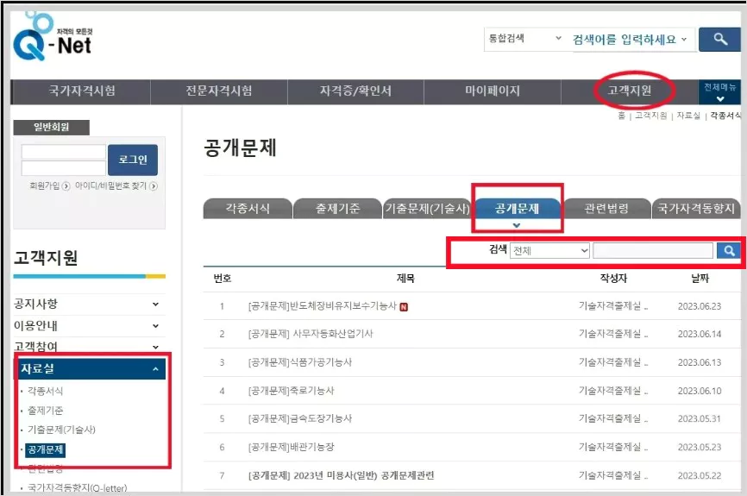747x496 pixels.
Task: Open sidebar 국가자격동향지(Q-letter) link
Action: point(77,488)
